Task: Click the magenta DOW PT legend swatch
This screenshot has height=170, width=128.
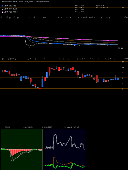Action: (3, 12)
